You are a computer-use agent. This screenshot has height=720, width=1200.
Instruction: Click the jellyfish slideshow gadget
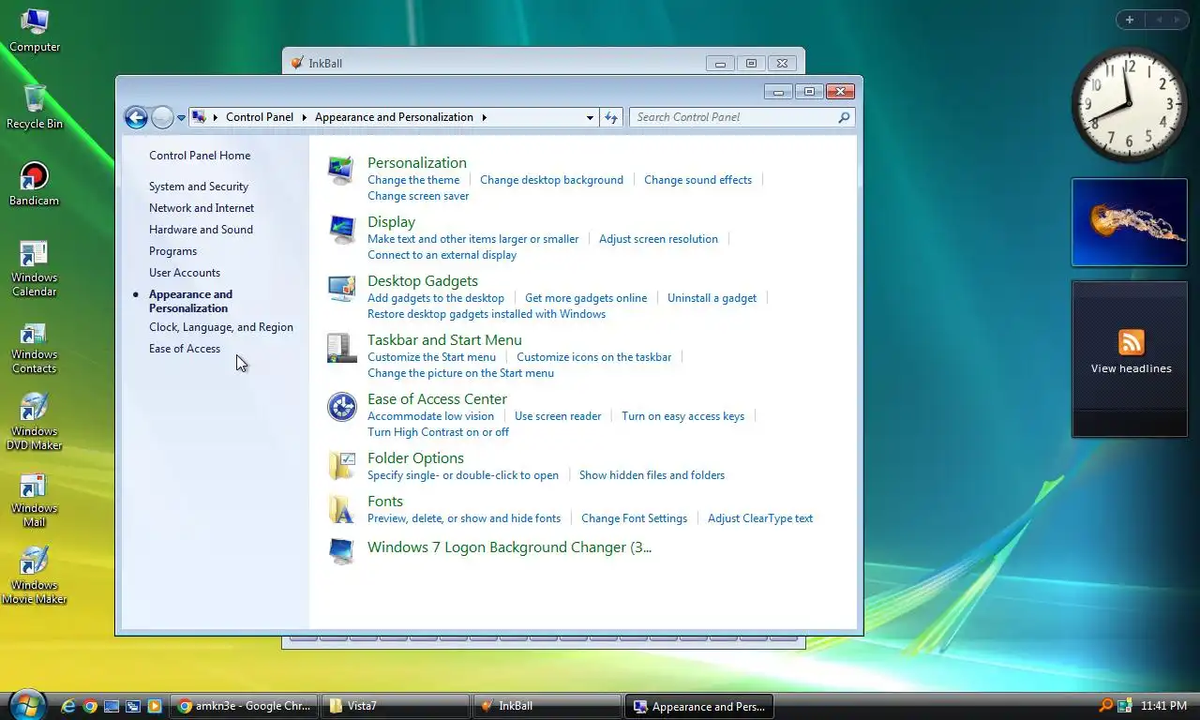(1129, 222)
